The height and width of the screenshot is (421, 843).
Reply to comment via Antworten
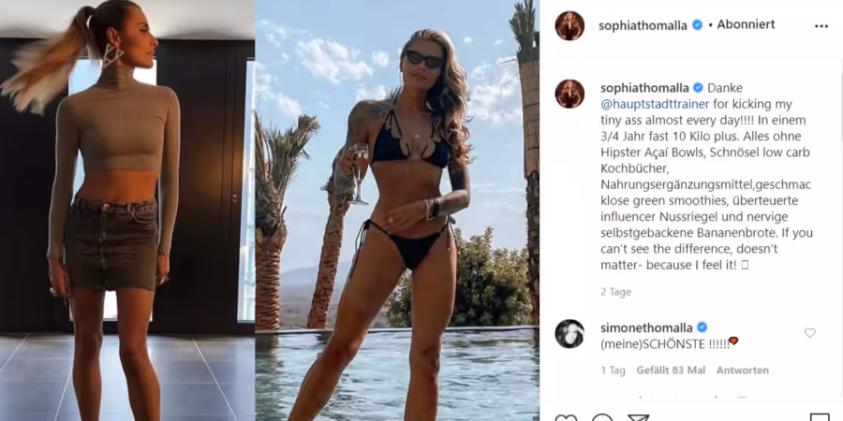coord(743,370)
